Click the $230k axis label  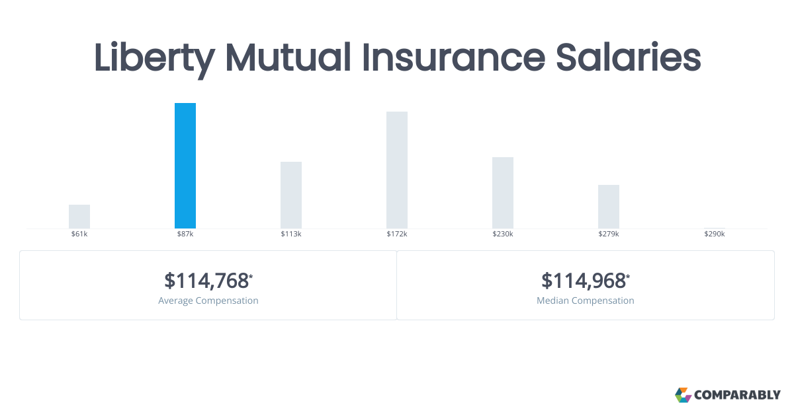point(503,234)
